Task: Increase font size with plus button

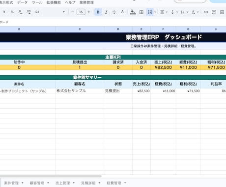Action: coord(89,12)
